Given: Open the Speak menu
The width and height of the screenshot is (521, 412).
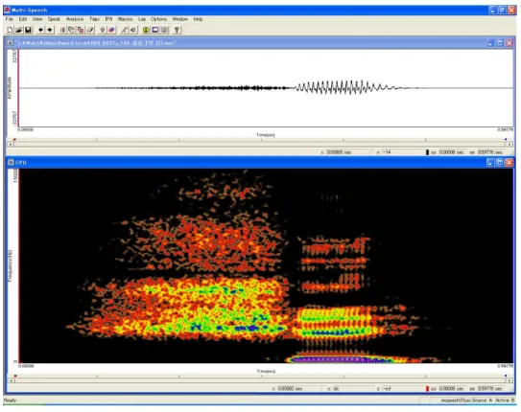Looking at the screenshot, I should pos(54,19).
